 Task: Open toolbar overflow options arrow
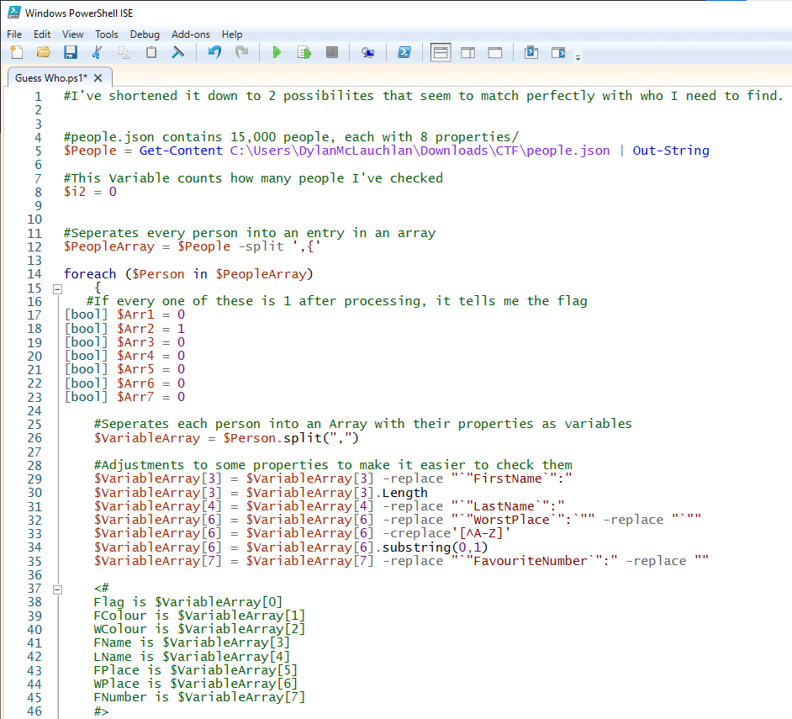pos(578,57)
